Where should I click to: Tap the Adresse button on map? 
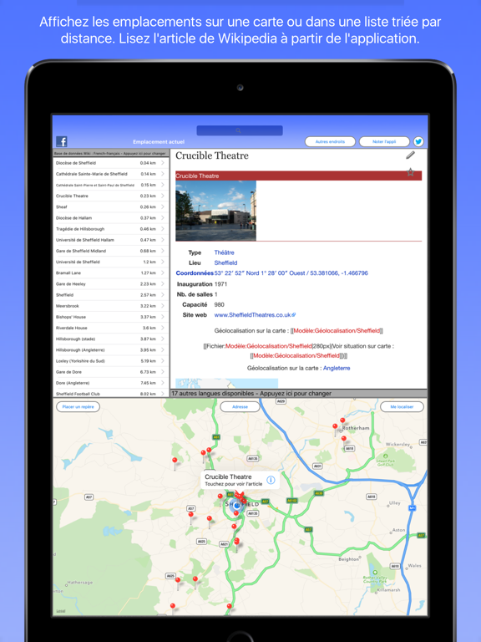tap(240, 406)
